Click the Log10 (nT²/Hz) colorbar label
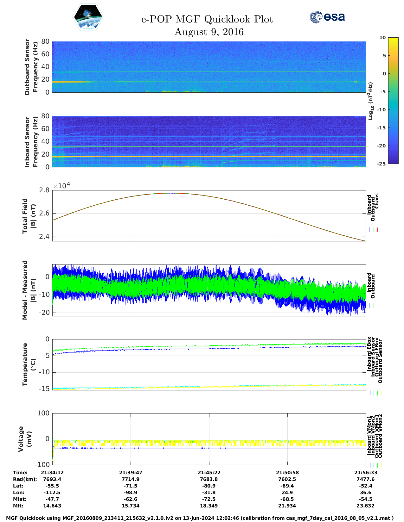This screenshot has height=522, width=404. point(370,101)
